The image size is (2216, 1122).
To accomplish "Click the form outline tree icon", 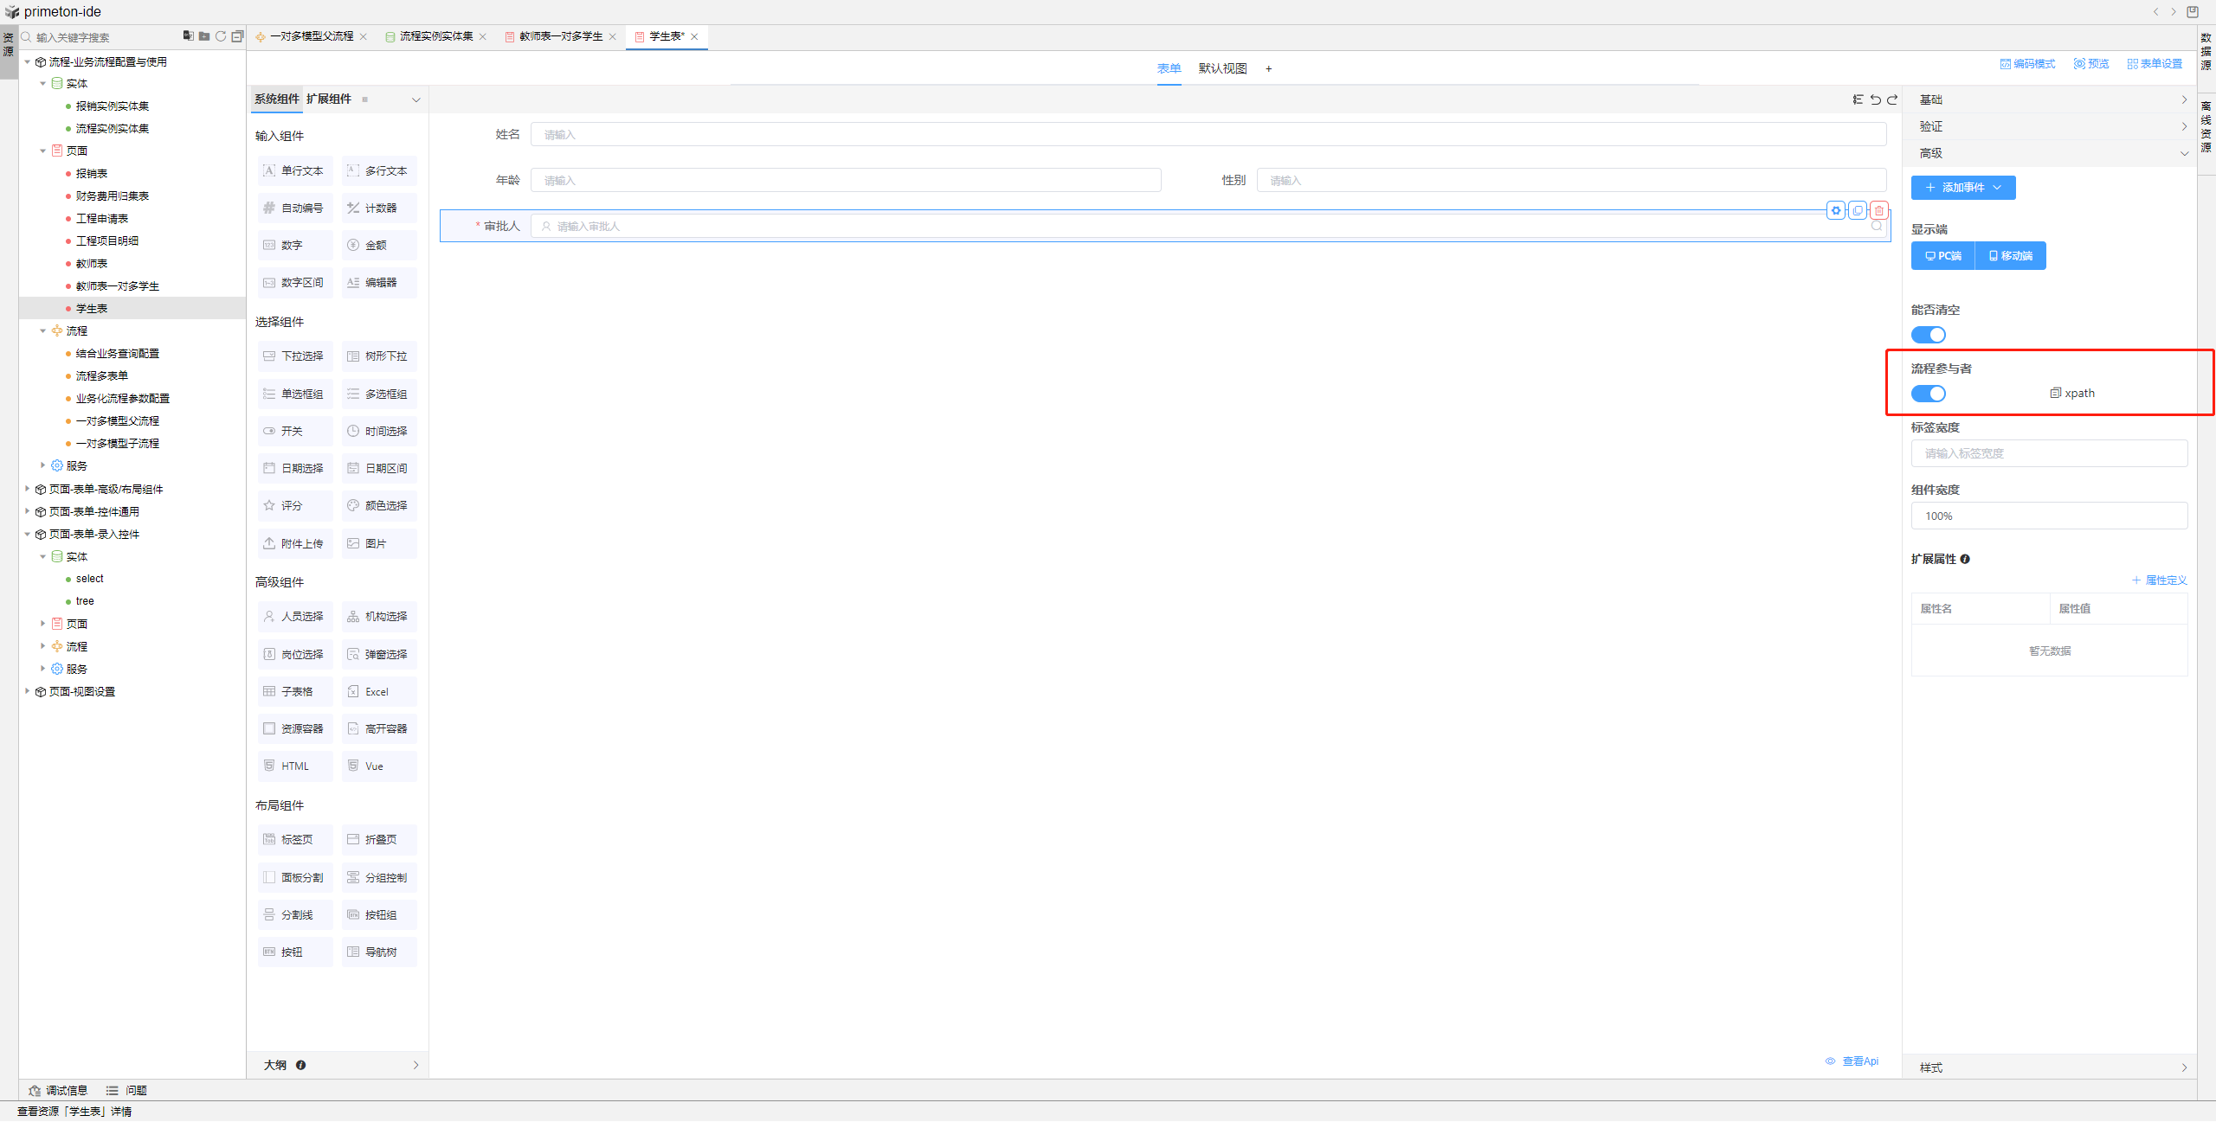I will pos(1858,99).
